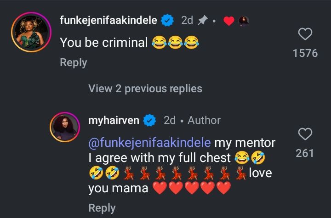Click myhairven's blue verified badge
Screen dimensions: 331x218
coord(149,120)
